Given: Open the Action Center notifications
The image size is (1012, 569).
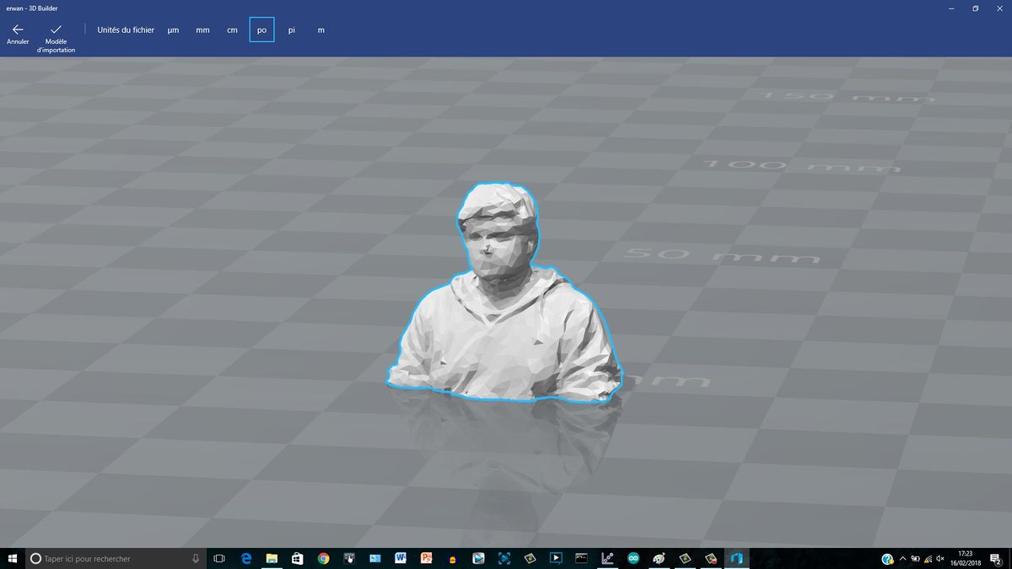Looking at the screenshot, I should coord(996,558).
